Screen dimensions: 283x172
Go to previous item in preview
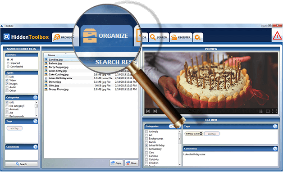tap(148, 111)
